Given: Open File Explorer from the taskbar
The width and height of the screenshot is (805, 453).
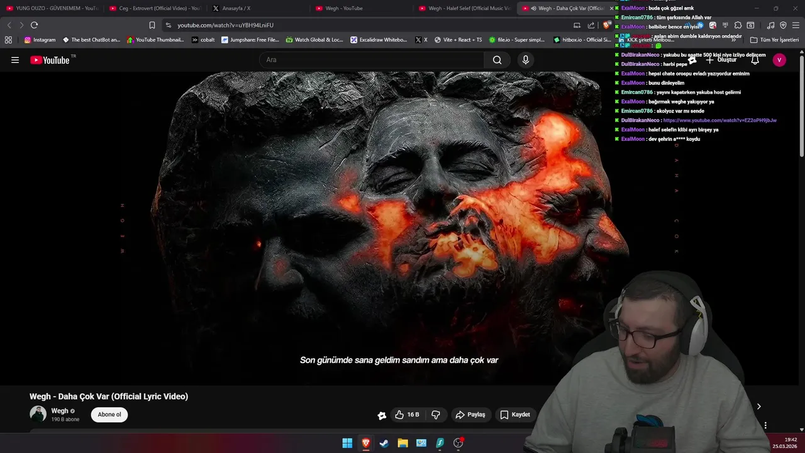Looking at the screenshot, I should [402, 443].
